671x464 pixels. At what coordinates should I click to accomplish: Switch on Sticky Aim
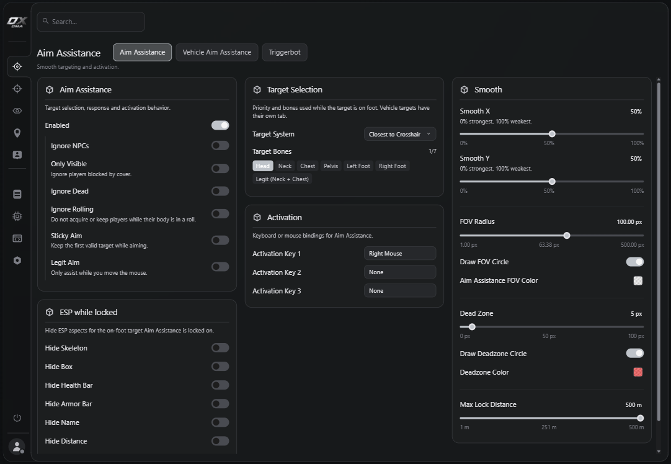[220, 240]
